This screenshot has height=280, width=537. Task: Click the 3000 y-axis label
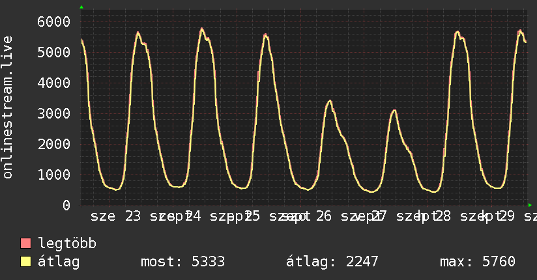click(x=54, y=113)
